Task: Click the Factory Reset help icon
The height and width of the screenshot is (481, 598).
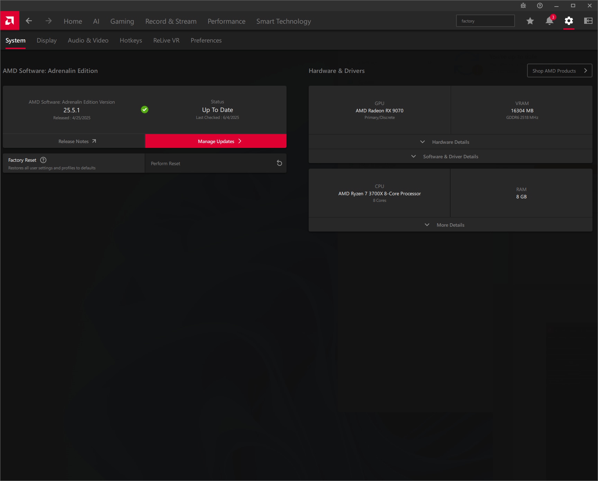Action: click(43, 160)
